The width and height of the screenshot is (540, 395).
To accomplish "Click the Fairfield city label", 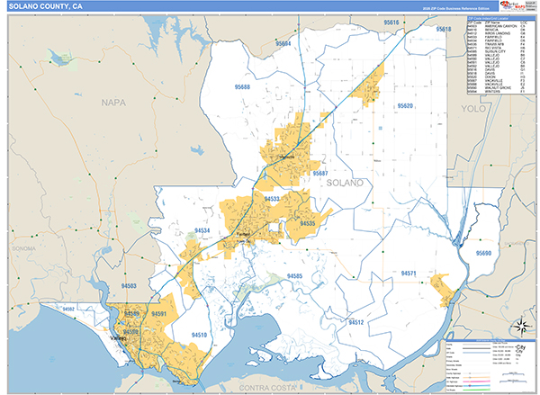I will [244, 234].
